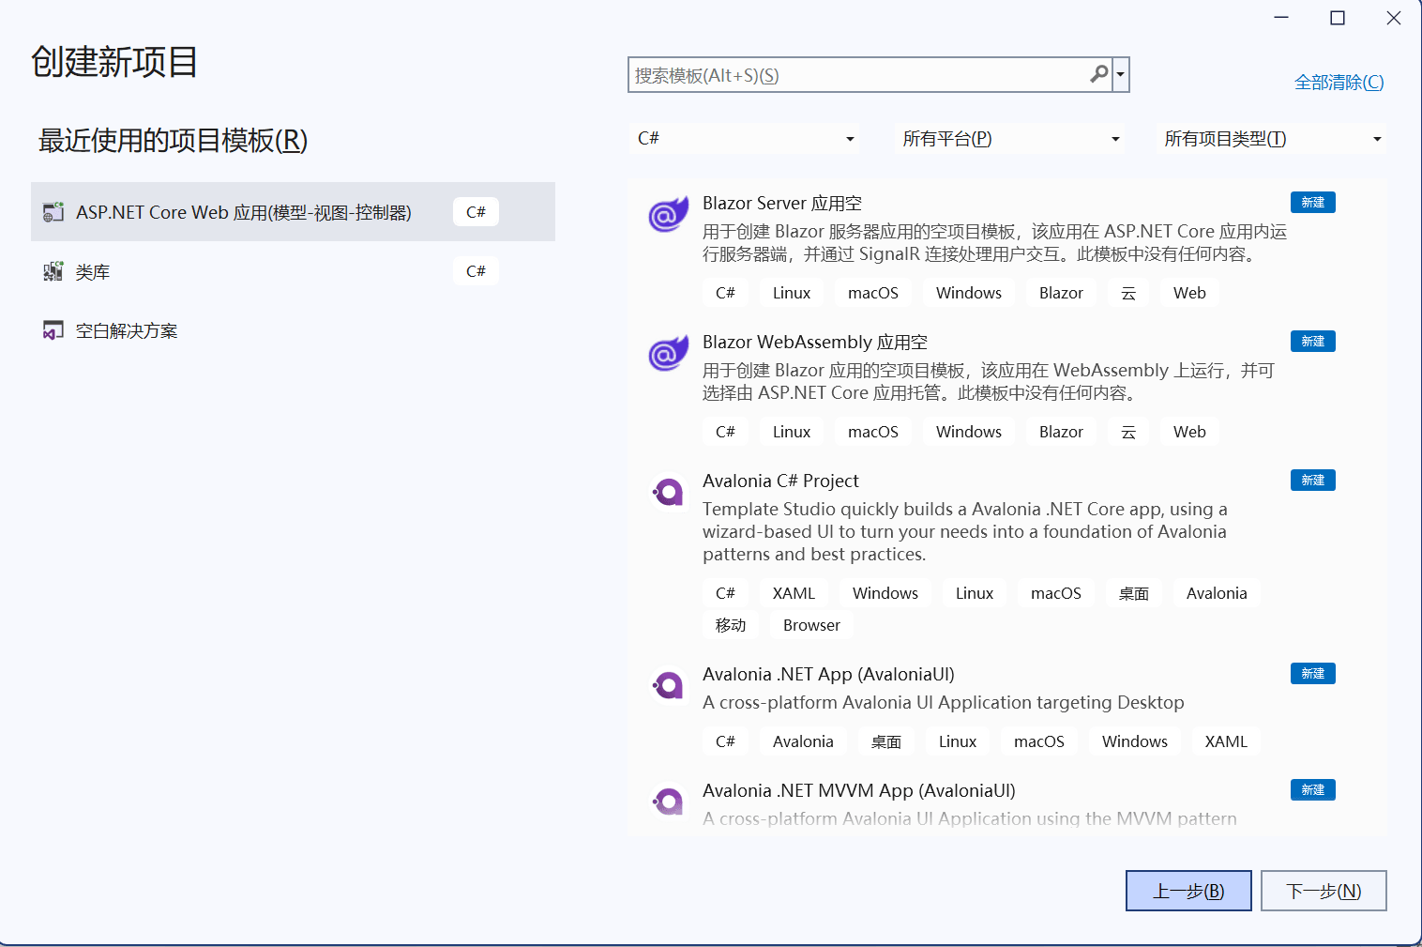Click 新建 badge on Blazor Server template
Screen dimensions: 1422x947
[x=1312, y=203]
